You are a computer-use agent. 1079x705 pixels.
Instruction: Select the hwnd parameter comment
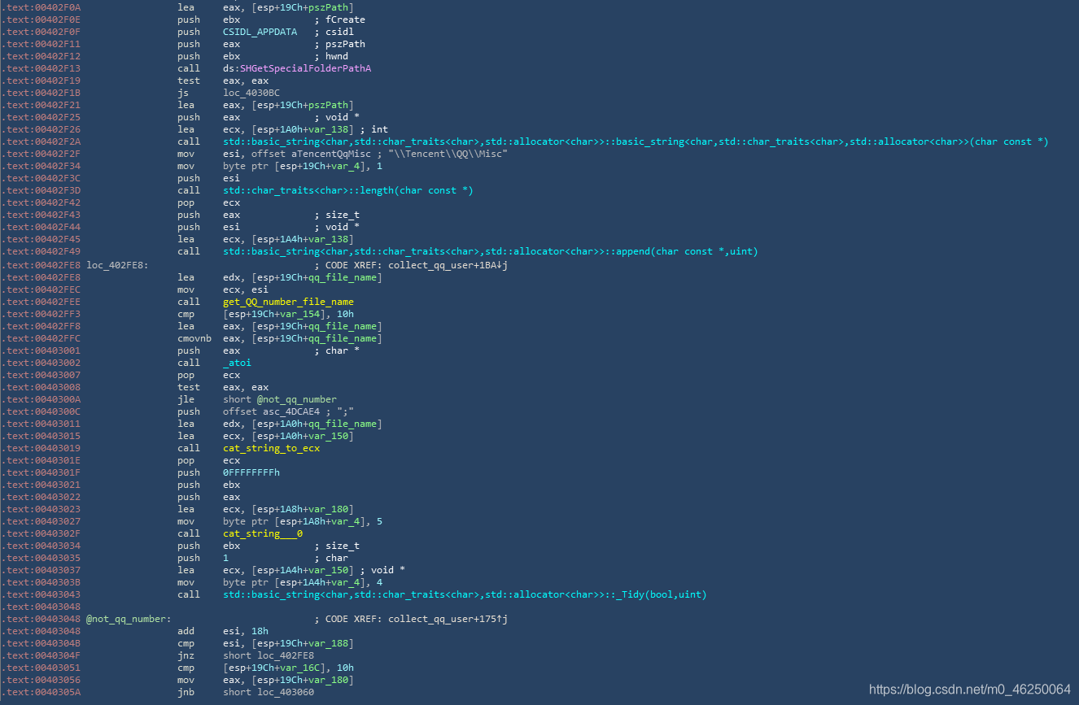pos(337,56)
